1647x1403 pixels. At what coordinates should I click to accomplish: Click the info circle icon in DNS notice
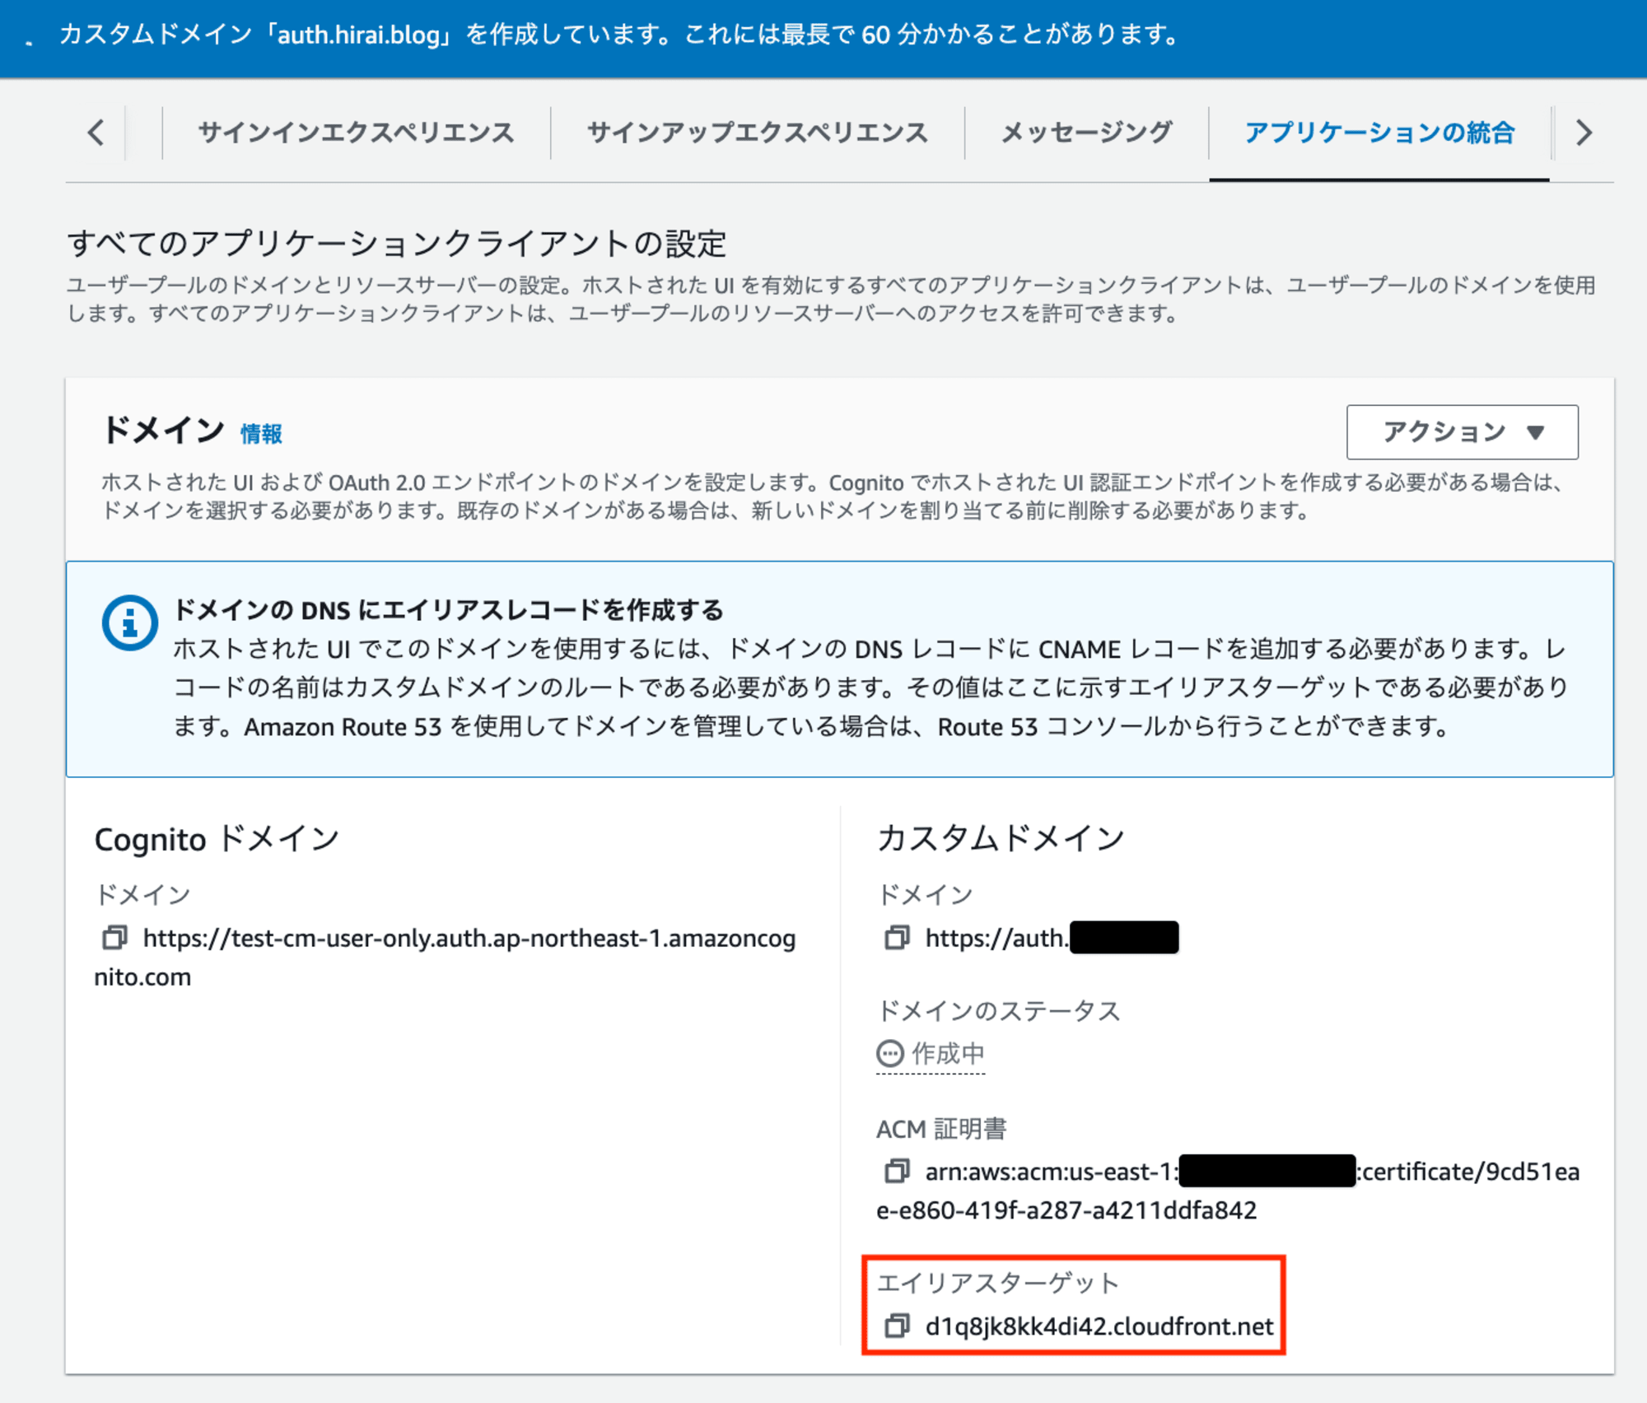(x=130, y=622)
